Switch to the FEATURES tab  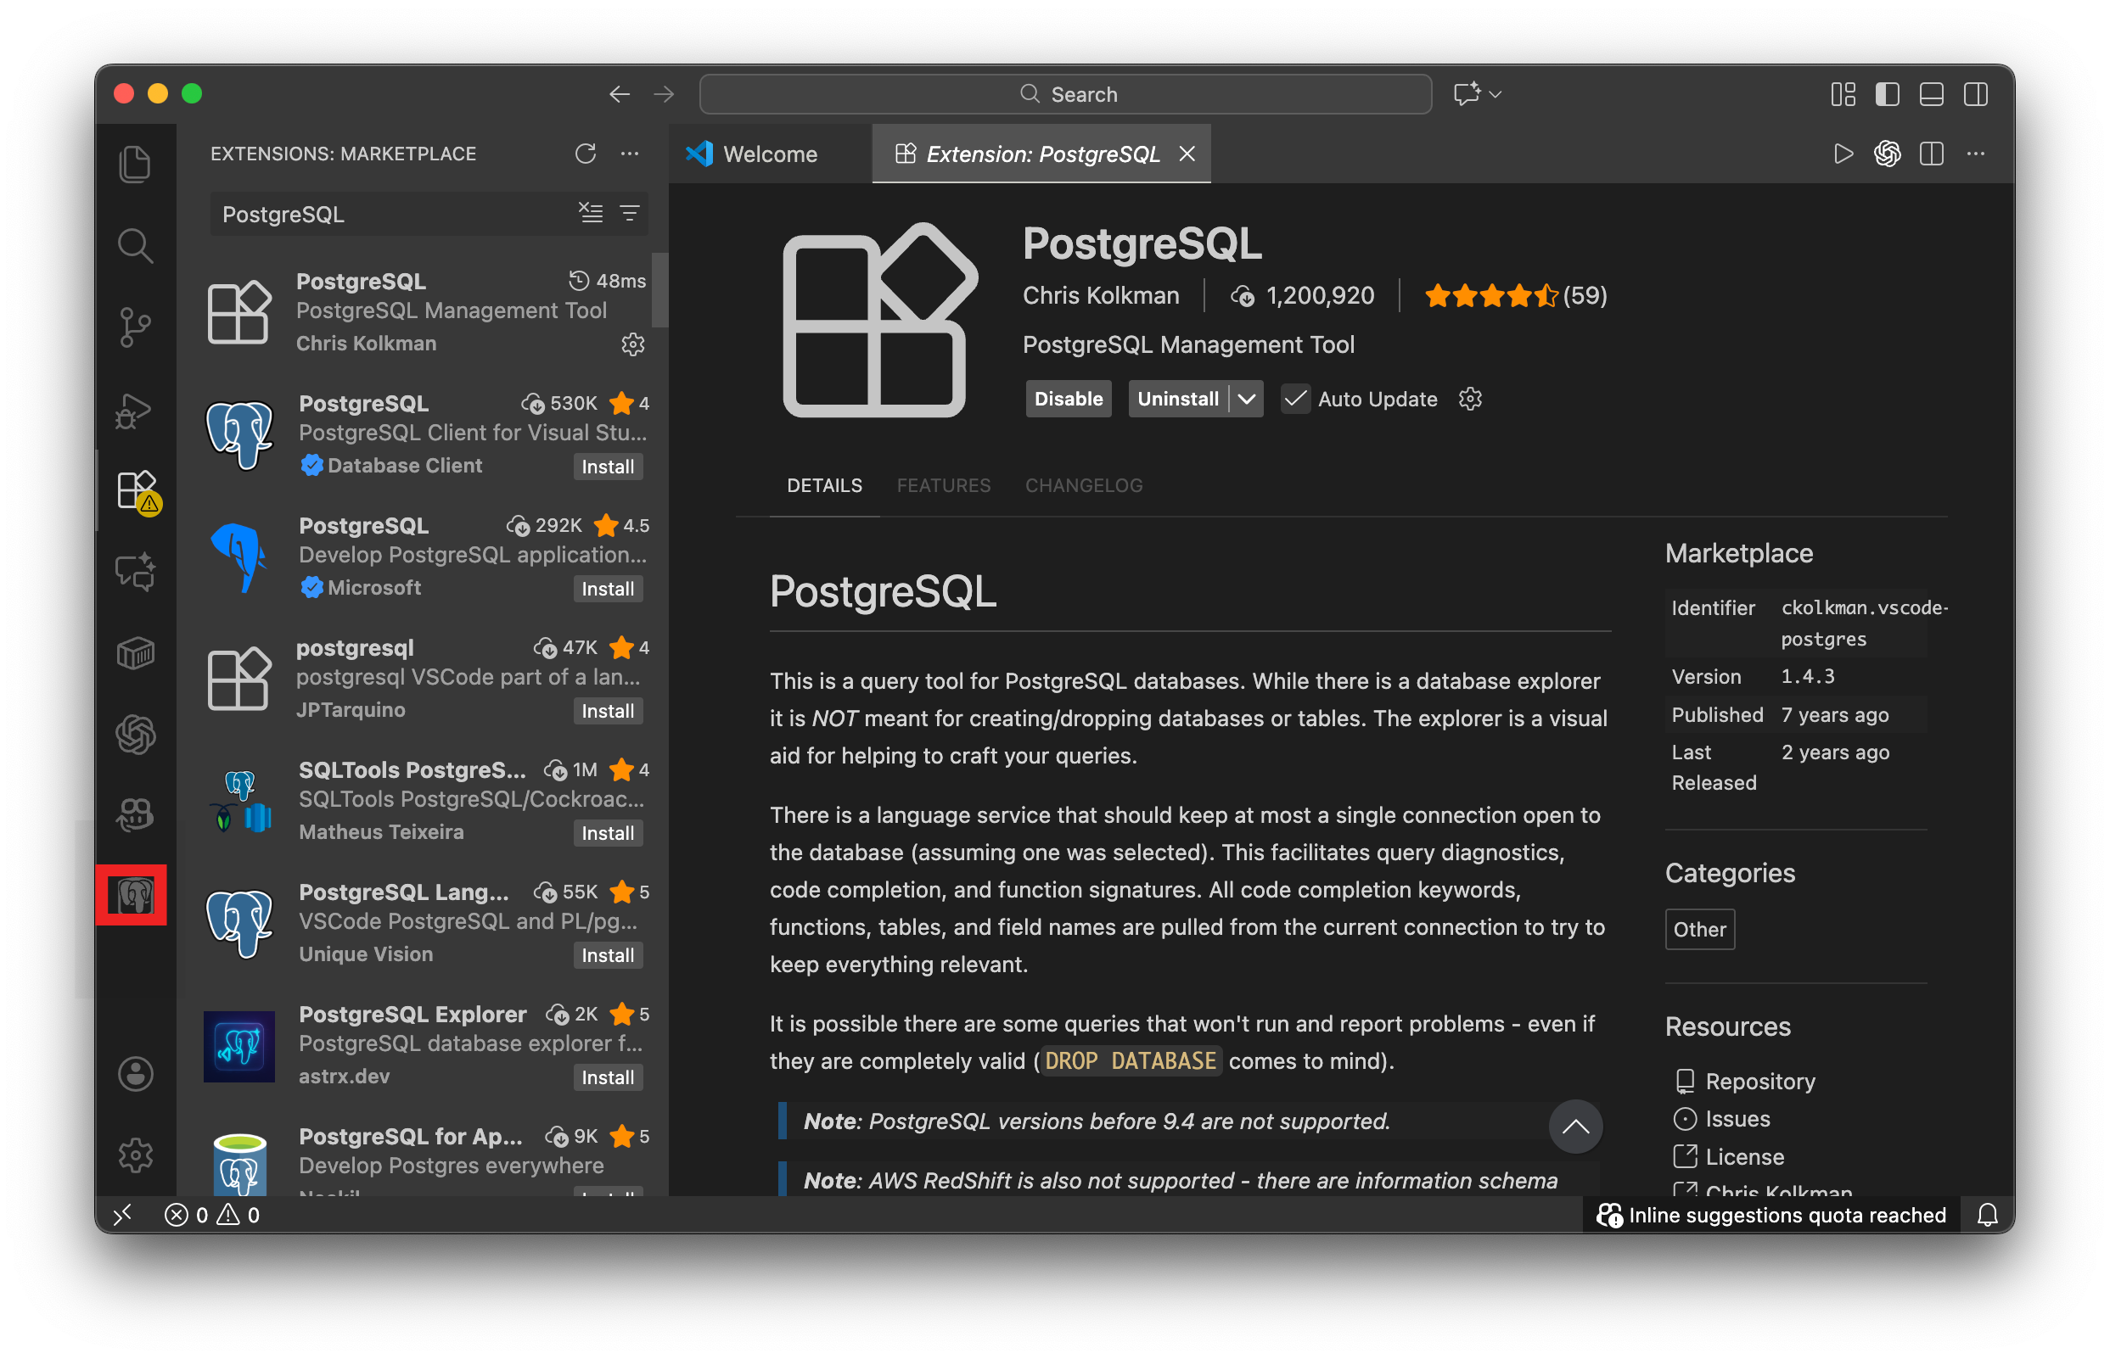pos(943,485)
